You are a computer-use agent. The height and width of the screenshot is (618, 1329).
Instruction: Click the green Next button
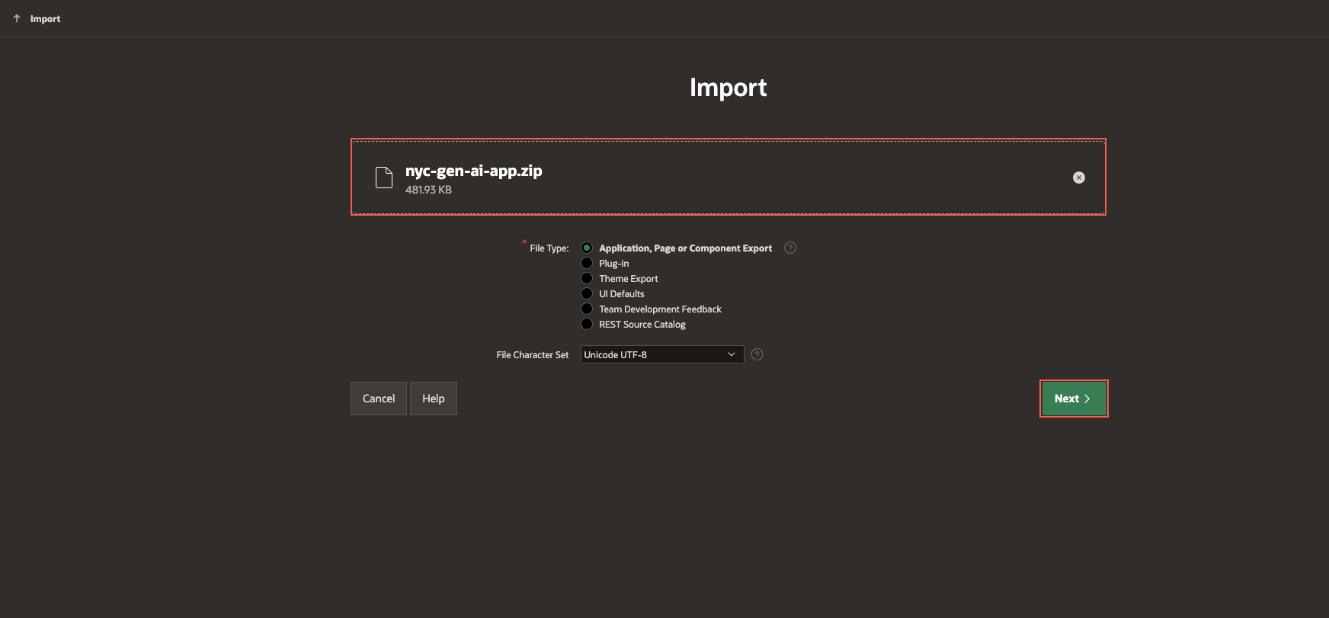point(1074,399)
